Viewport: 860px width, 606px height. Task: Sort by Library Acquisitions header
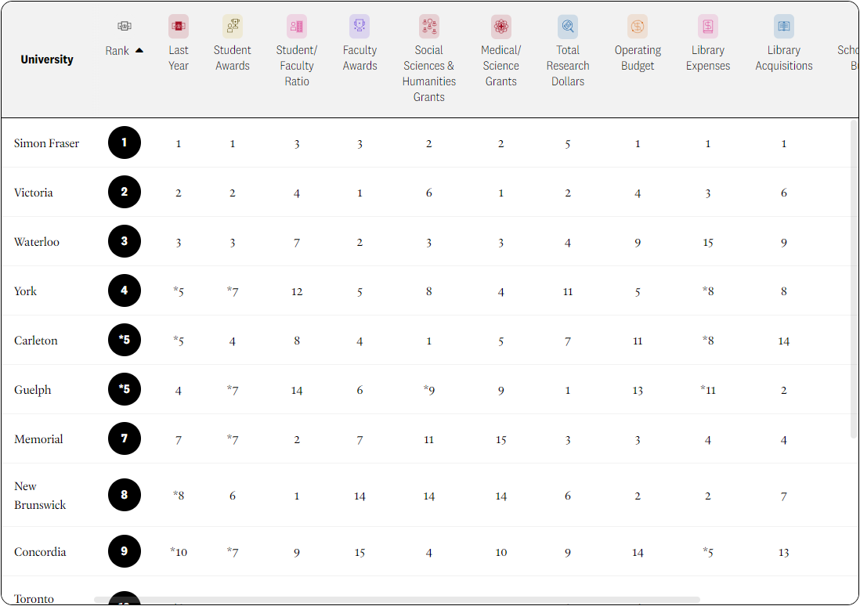784,58
